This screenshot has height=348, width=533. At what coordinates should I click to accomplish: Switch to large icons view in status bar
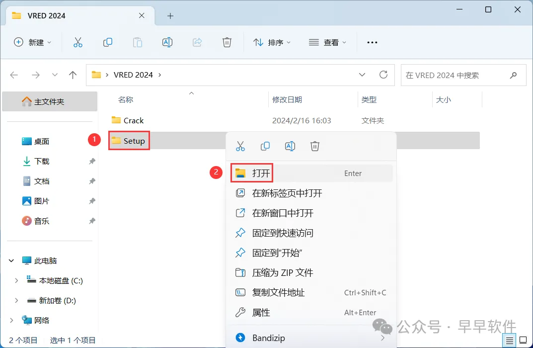(x=523, y=340)
